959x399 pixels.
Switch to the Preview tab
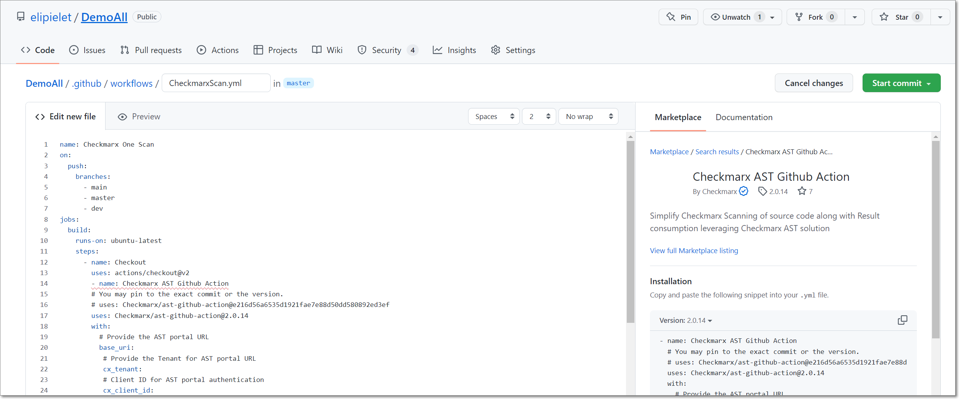139,116
